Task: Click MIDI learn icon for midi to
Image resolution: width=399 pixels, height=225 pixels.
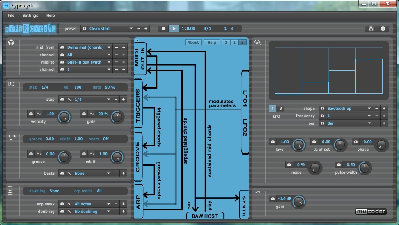Action: [x=62, y=62]
